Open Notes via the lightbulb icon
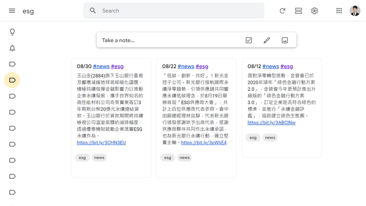 (12, 32)
